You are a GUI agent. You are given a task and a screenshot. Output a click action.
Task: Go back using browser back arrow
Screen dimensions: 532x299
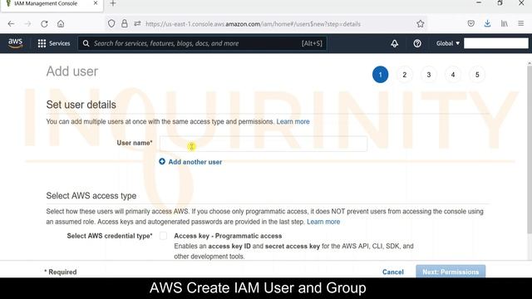tap(11, 24)
